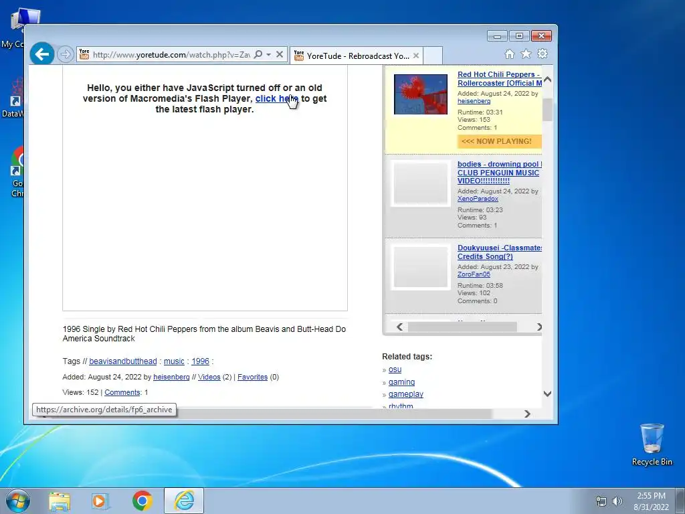Open the address bar autocomplete dropdown arrow
Viewport: 685px width, 514px height.
(269, 54)
